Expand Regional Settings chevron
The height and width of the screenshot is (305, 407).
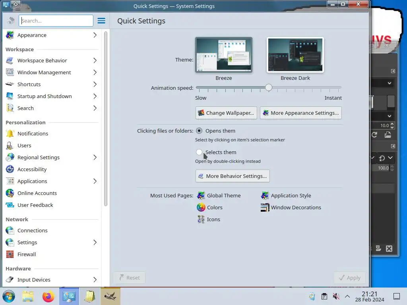pos(95,157)
